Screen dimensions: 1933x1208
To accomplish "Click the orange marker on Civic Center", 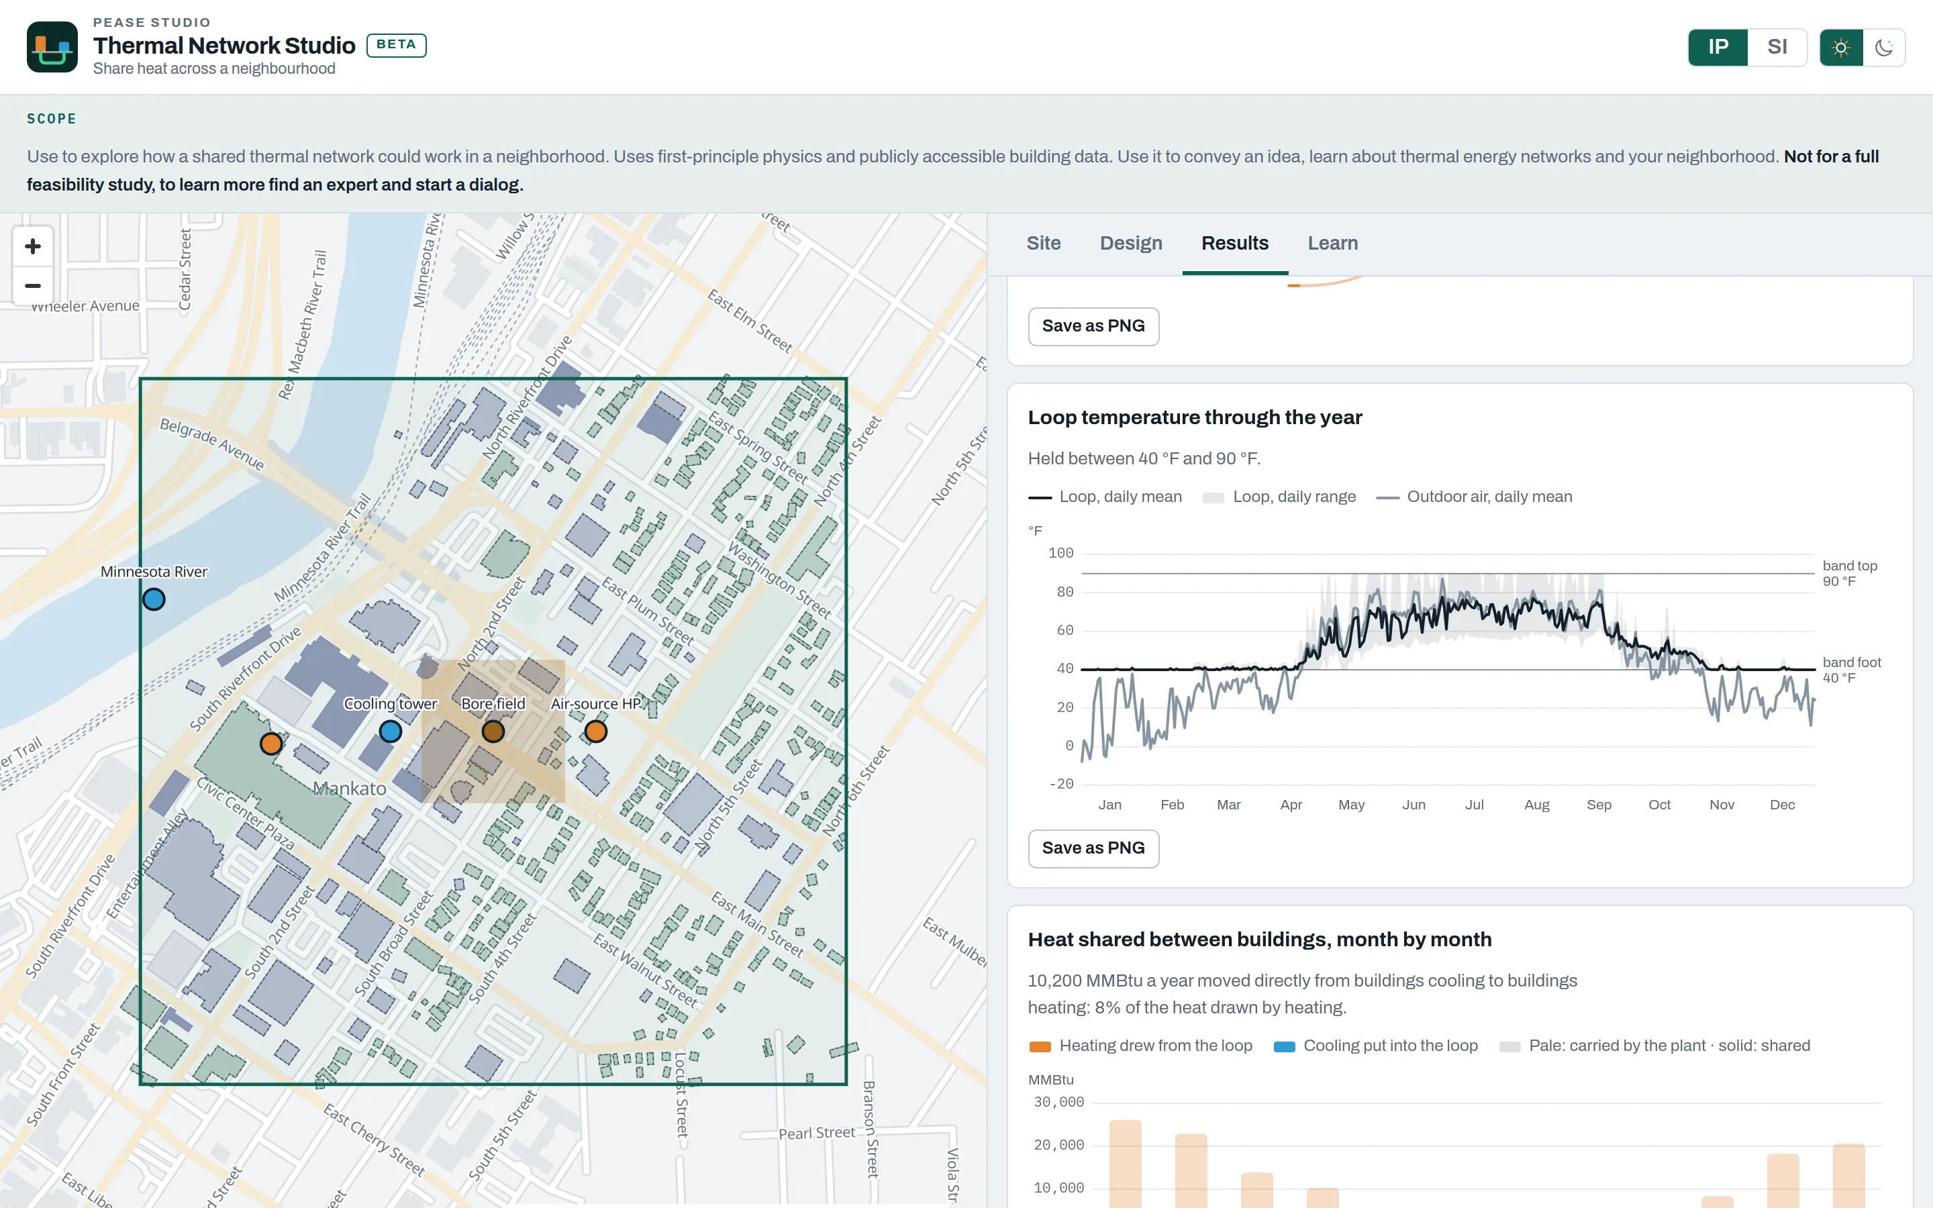I will [x=270, y=744].
